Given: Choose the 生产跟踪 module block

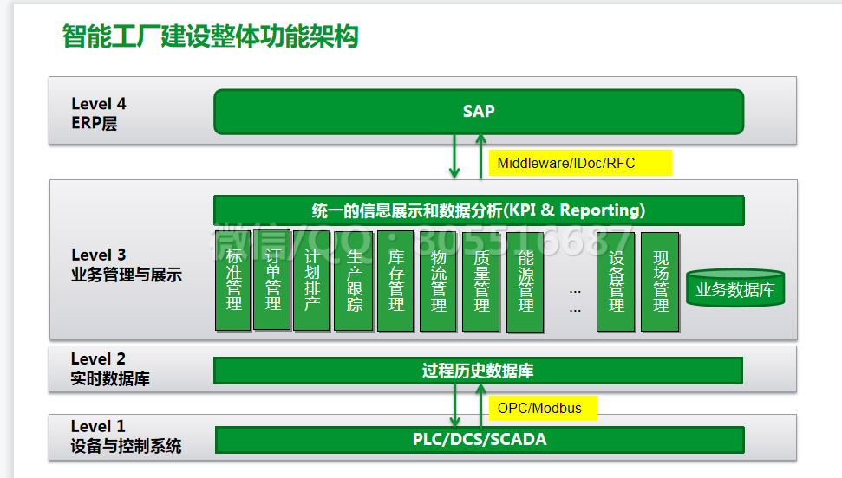Looking at the screenshot, I should (x=353, y=281).
